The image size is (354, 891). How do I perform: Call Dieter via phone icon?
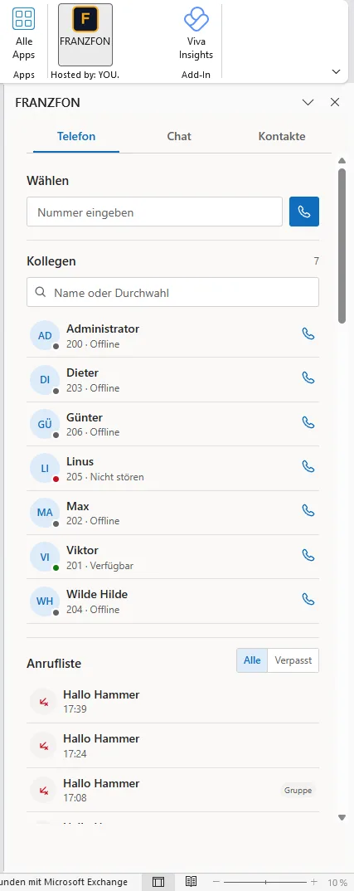point(308,378)
